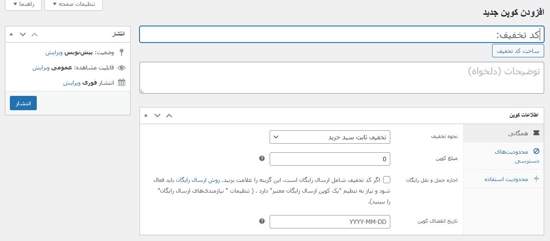Move publish box down with arrow icon

[23, 34]
